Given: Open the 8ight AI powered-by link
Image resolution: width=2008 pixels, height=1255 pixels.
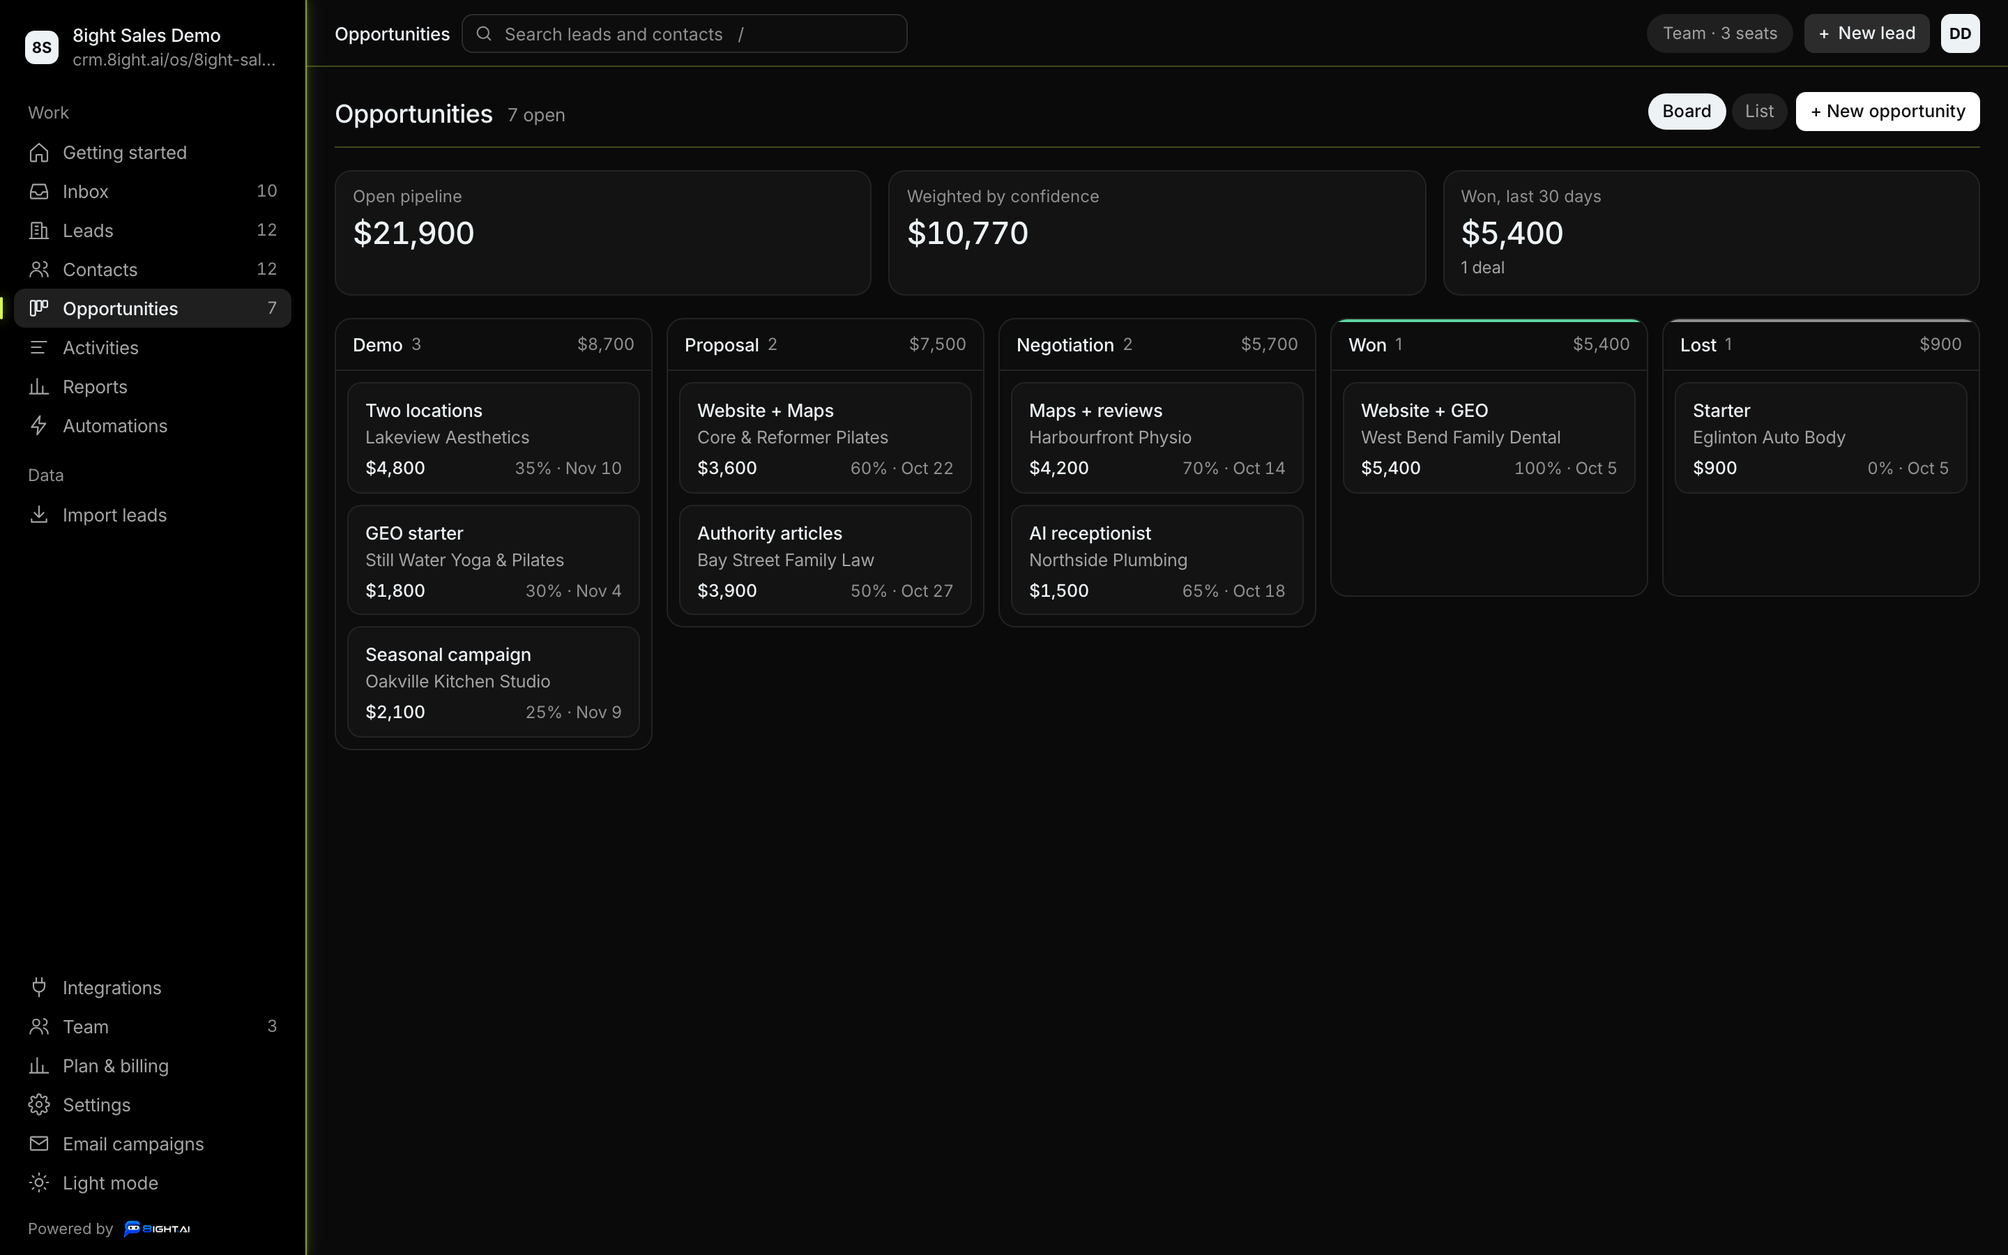Looking at the screenshot, I should pos(157,1229).
